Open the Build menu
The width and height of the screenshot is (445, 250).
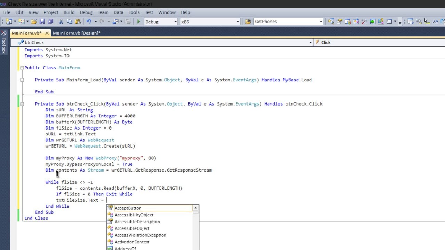click(x=69, y=12)
